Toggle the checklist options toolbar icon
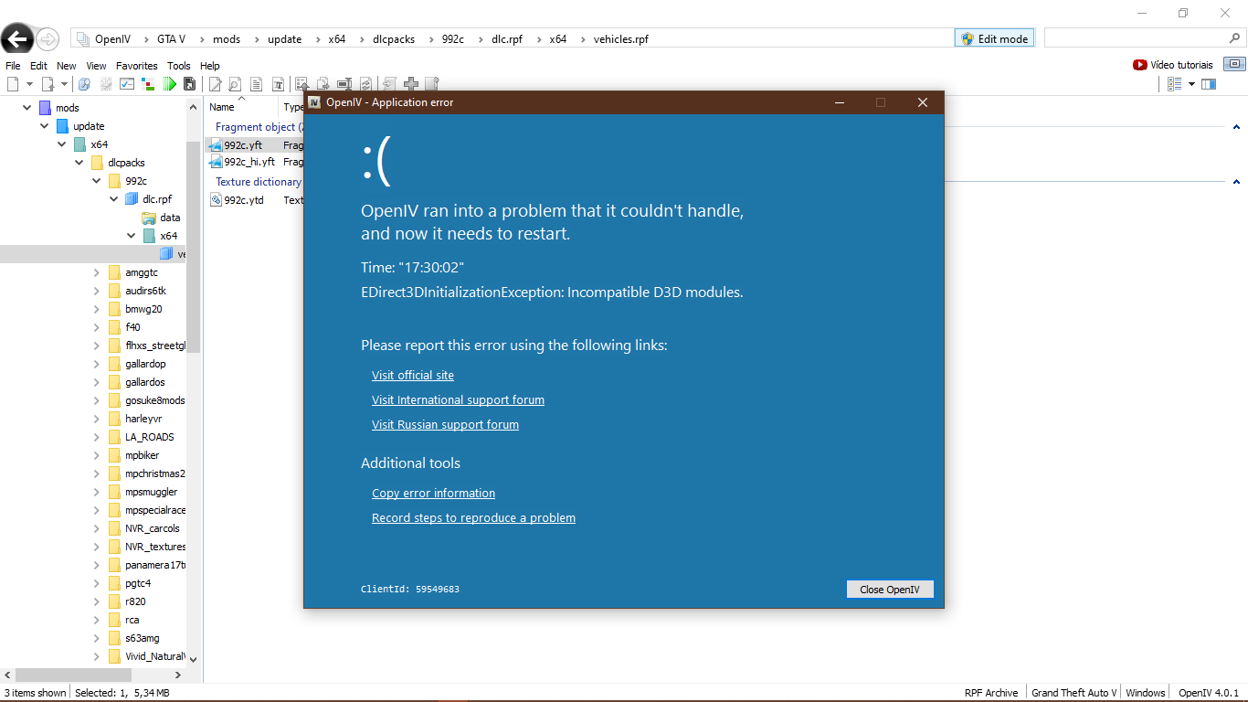Image resolution: width=1248 pixels, height=702 pixels. [x=127, y=84]
